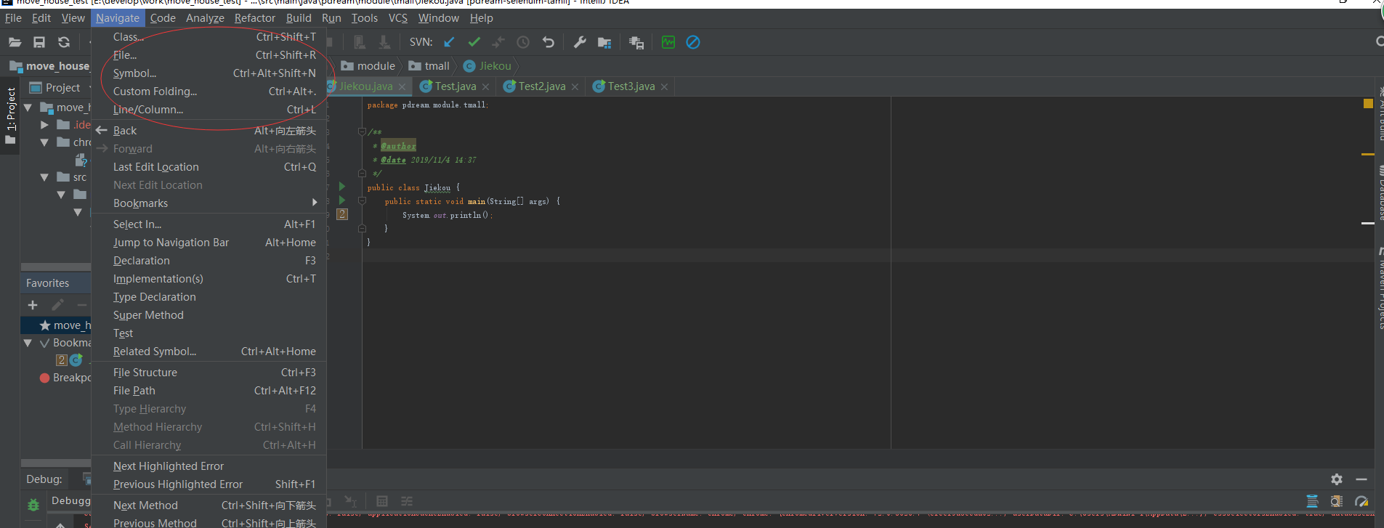Open the Navigate menu

pyautogui.click(x=118, y=18)
